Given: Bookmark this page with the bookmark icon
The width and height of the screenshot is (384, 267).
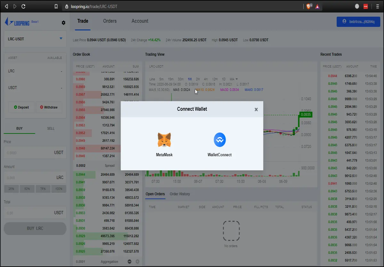Looking at the screenshot, I should (x=56, y=6).
